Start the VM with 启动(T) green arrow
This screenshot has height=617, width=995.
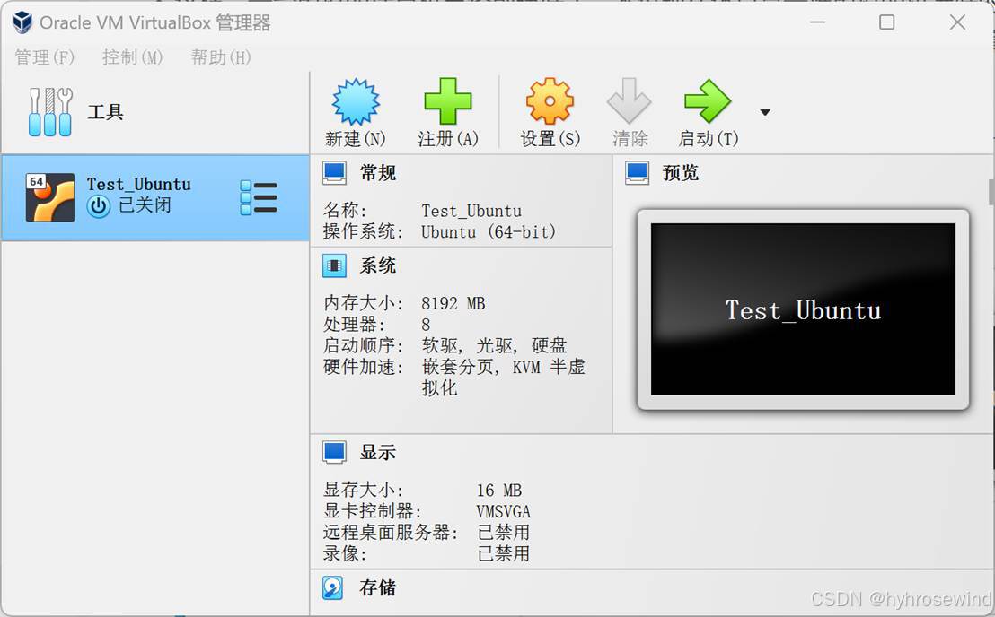click(708, 101)
